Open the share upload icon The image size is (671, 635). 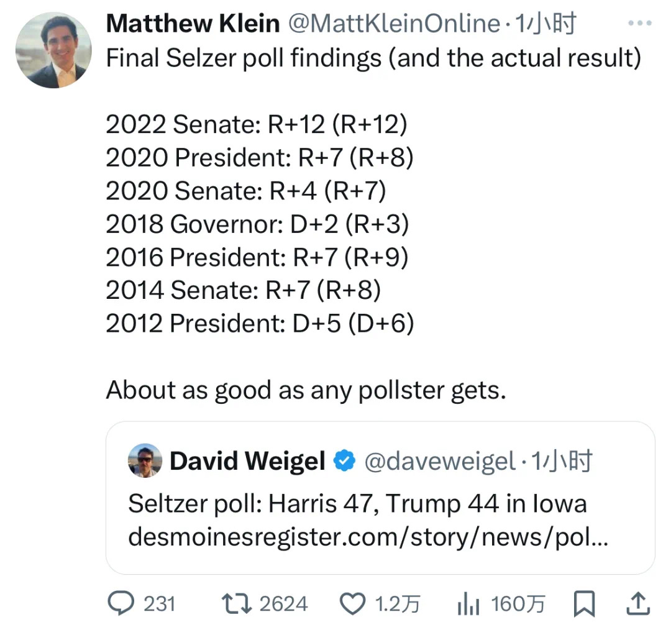638,603
